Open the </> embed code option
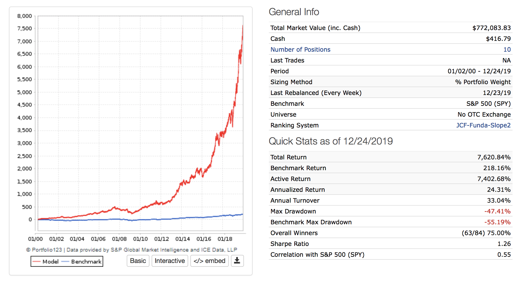The image size is (522, 283). point(209,261)
